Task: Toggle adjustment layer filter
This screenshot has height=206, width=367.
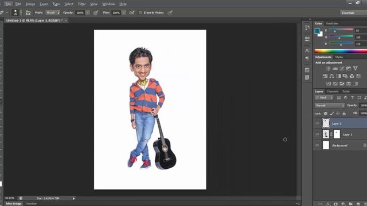Action: click(345, 98)
